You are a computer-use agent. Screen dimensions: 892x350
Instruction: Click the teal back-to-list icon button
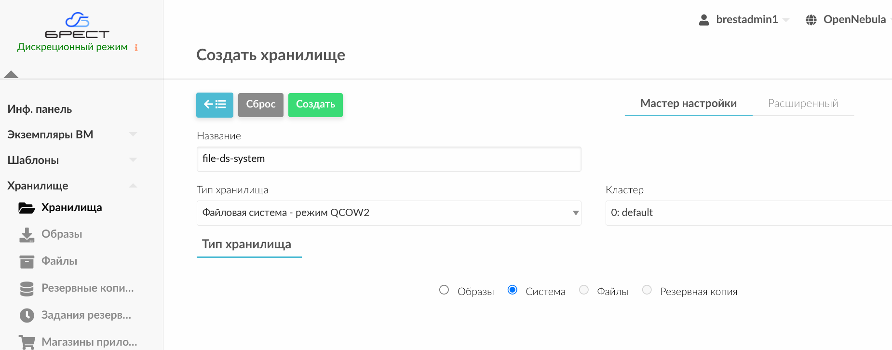tap(215, 105)
